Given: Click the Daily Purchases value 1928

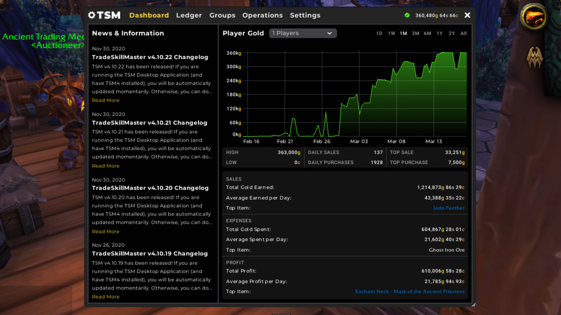Looking at the screenshot, I should [x=377, y=162].
